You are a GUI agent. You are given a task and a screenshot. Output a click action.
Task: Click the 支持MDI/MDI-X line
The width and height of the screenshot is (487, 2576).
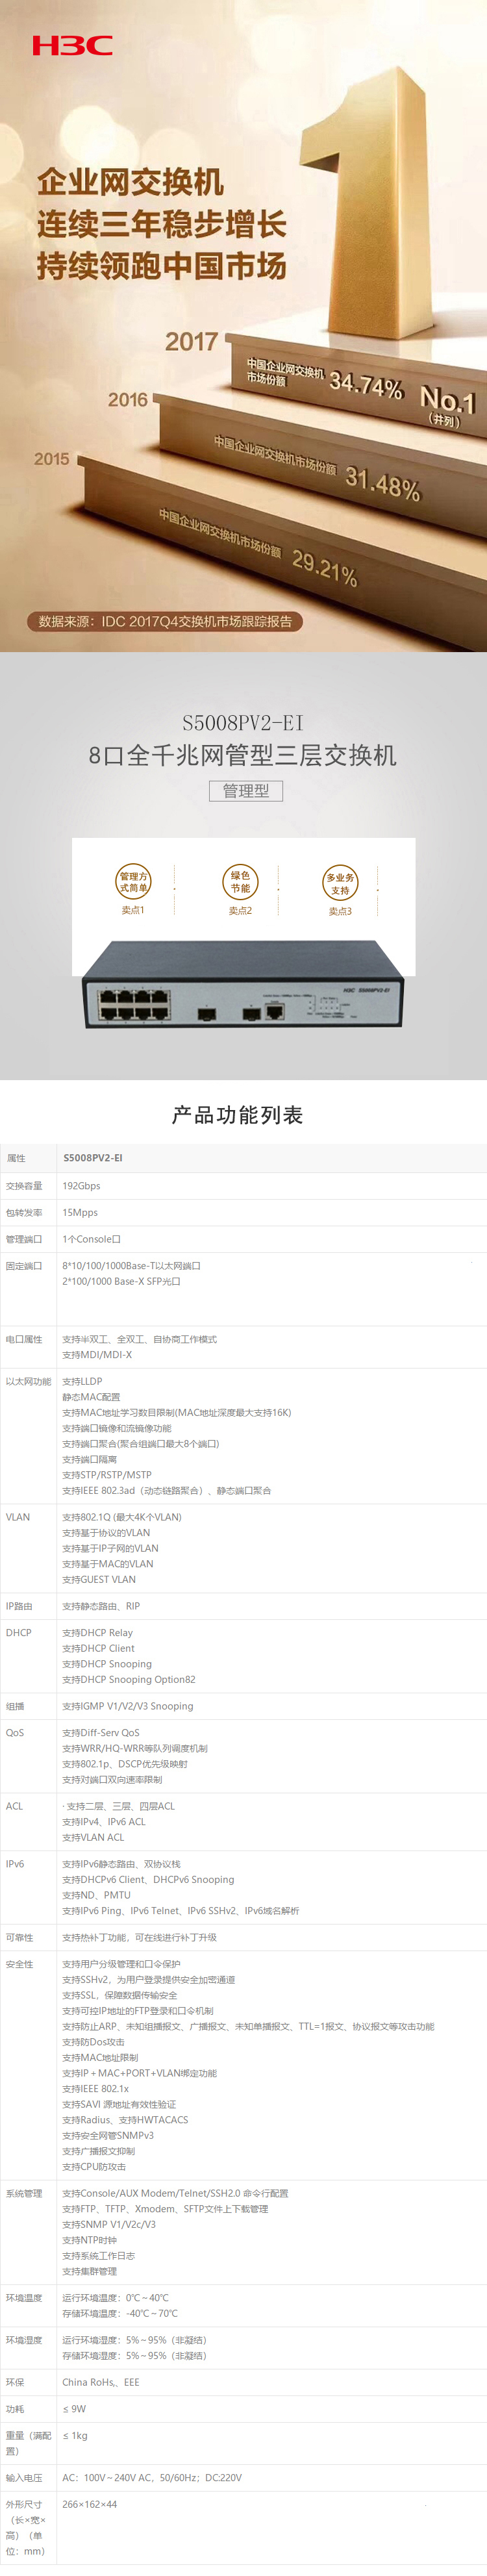(97, 1355)
